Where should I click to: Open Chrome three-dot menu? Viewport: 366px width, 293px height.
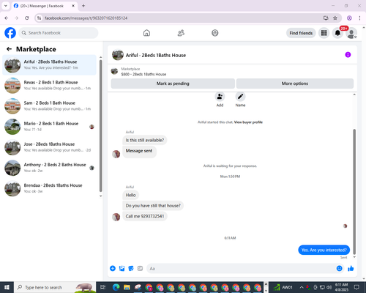359,18
